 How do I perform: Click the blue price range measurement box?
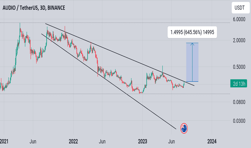coord(192,62)
